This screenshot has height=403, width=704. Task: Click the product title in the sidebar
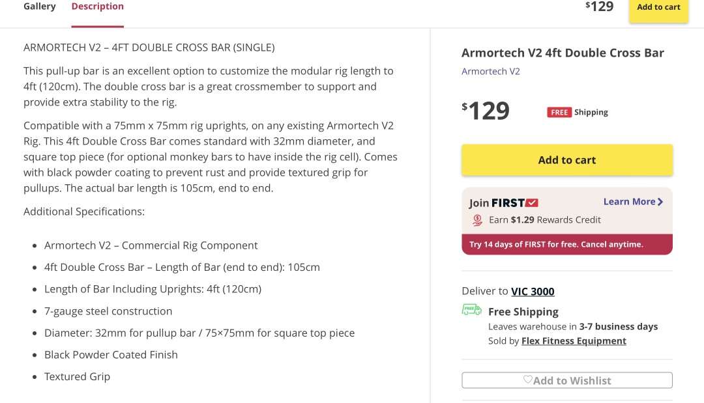coord(563,53)
